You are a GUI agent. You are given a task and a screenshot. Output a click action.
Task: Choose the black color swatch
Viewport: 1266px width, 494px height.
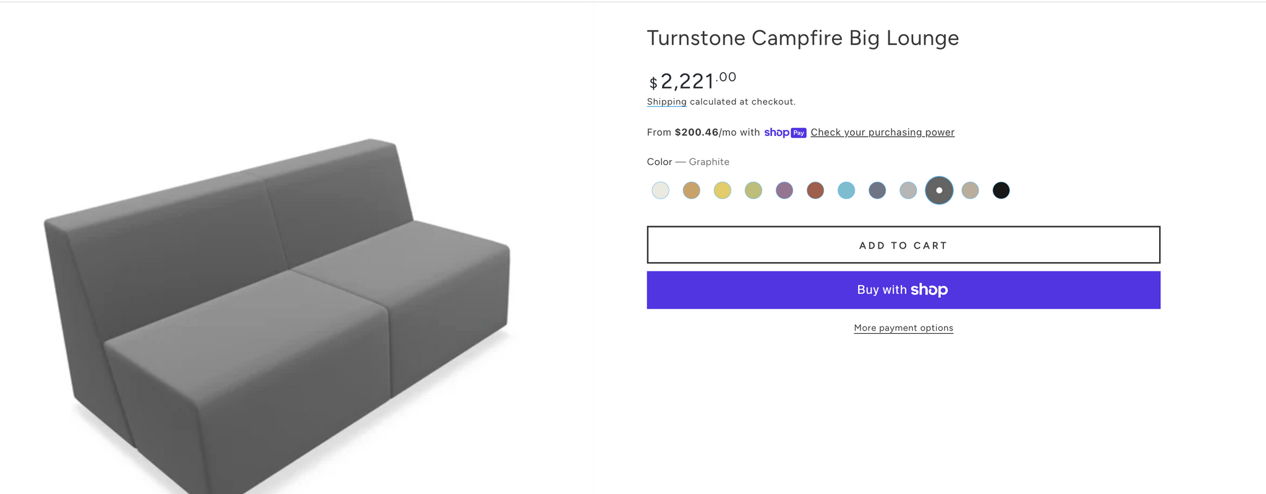pyautogui.click(x=1001, y=190)
